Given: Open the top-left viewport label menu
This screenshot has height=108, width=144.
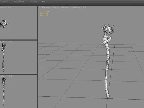Looking at the screenshot, I should (x=5, y=7).
